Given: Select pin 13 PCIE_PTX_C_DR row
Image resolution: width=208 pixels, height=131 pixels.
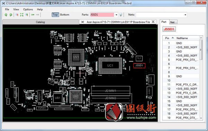Looking at the screenshot, I should (x=181, y=93).
